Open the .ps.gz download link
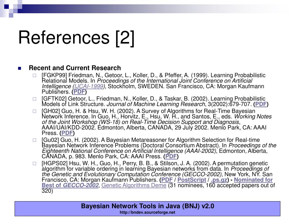 219,180
